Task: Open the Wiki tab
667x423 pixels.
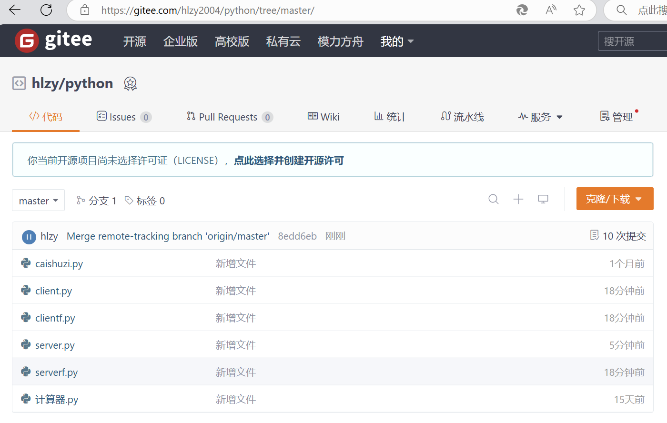Action: coord(323,117)
